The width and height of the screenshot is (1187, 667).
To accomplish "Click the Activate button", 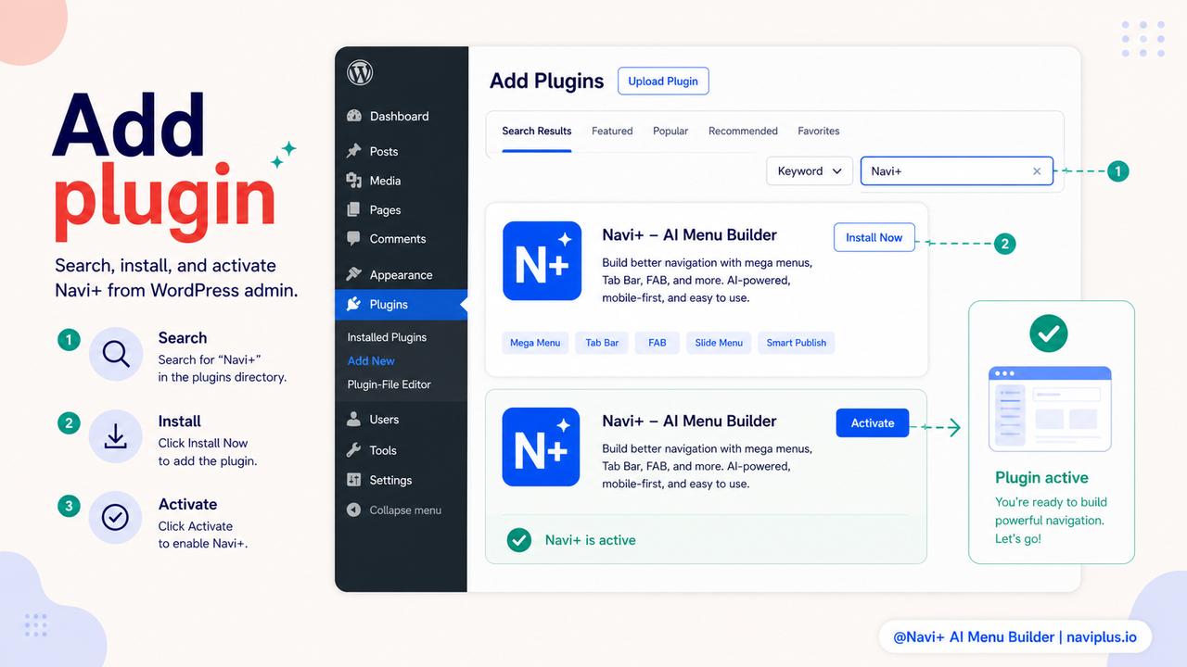I will click(x=873, y=422).
